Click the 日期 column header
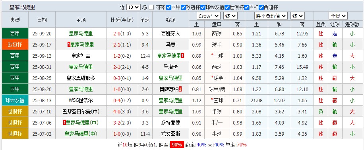 pyautogui.click(x=42, y=20)
